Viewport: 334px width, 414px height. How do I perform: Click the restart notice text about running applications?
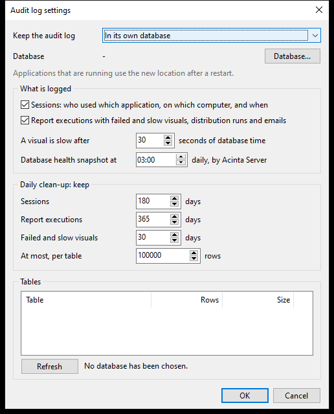tap(123, 73)
